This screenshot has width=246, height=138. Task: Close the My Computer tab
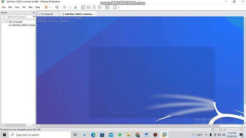point(58,14)
